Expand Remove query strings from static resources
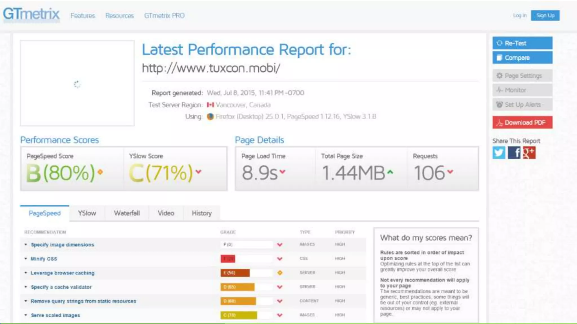 point(83,301)
